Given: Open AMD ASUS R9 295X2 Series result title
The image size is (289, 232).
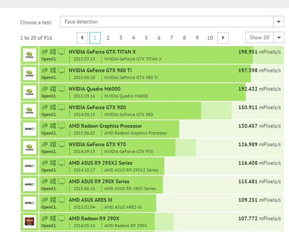Looking at the screenshot, I should (101, 163).
